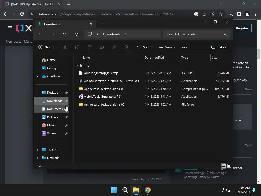This screenshot has height=196, width=261.
Task: Open the See more ellipsis menu in Explorer
Action: pos(185,47)
